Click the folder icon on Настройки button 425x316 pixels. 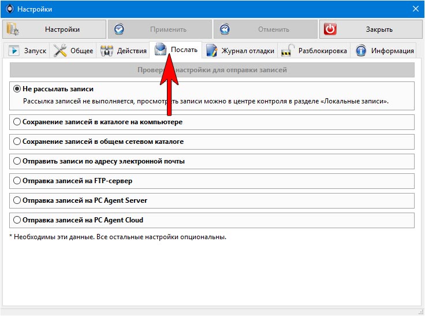tap(12, 29)
